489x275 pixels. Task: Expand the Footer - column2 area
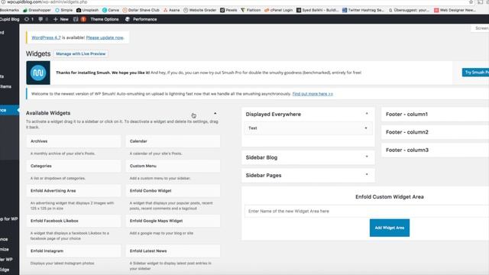click(435, 132)
